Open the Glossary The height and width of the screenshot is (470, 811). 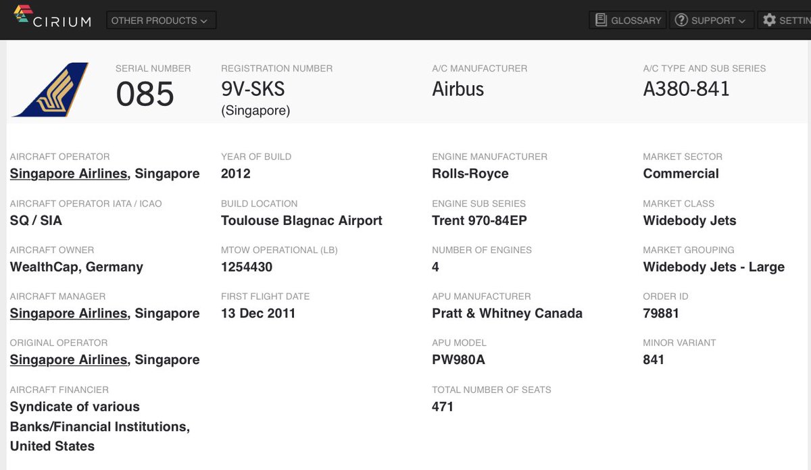628,20
